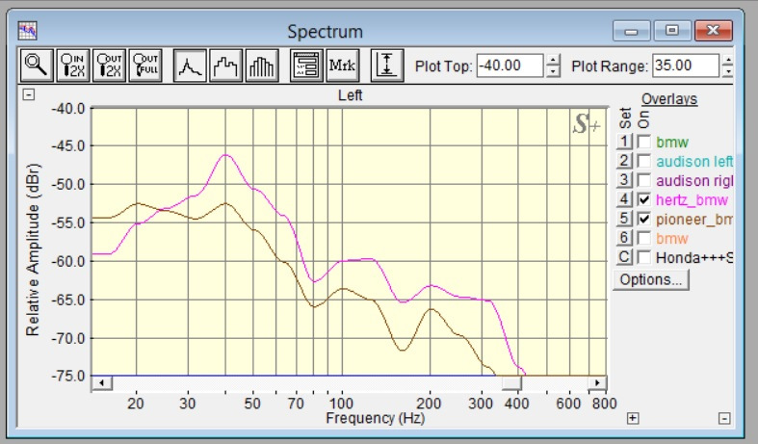This screenshot has width=758, height=444.
Task: Collapse the plot with top-left minus box
Action: coord(29,94)
